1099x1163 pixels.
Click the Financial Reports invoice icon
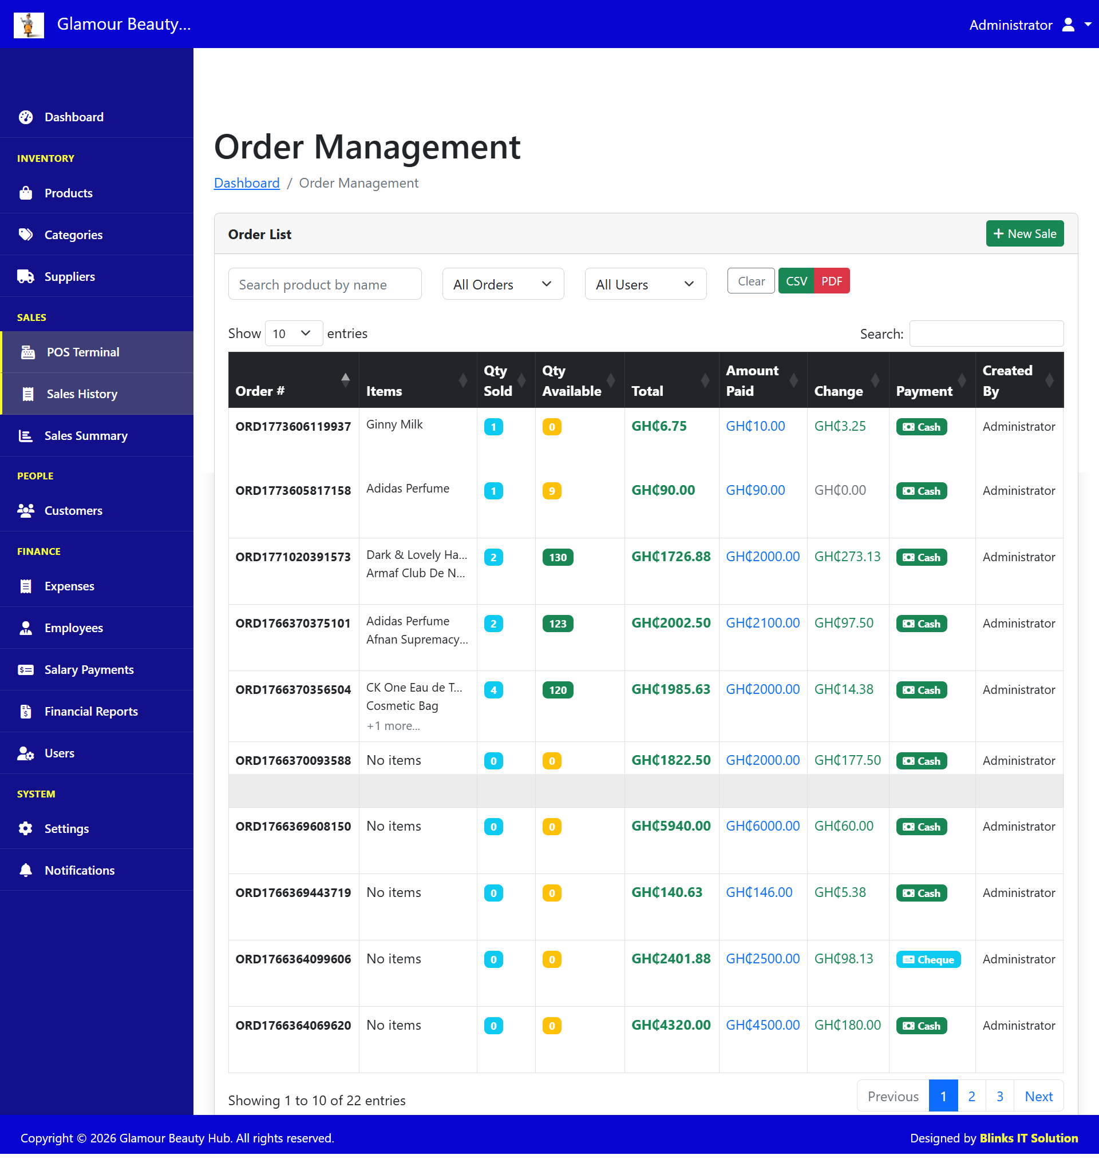[x=26, y=712]
